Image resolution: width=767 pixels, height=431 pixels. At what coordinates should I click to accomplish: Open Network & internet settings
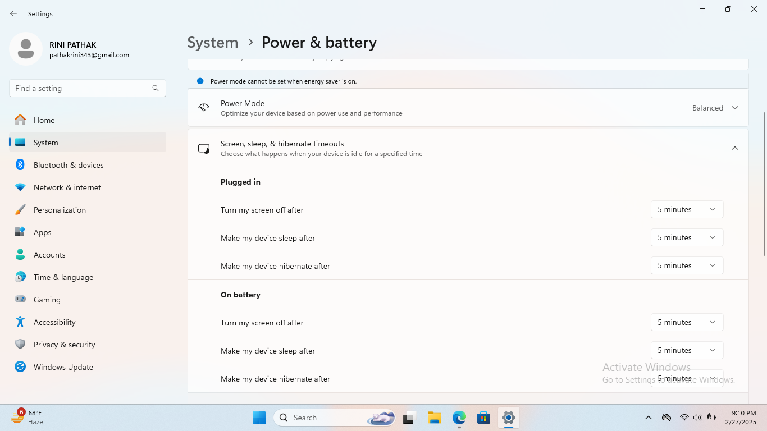(x=67, y=187)
